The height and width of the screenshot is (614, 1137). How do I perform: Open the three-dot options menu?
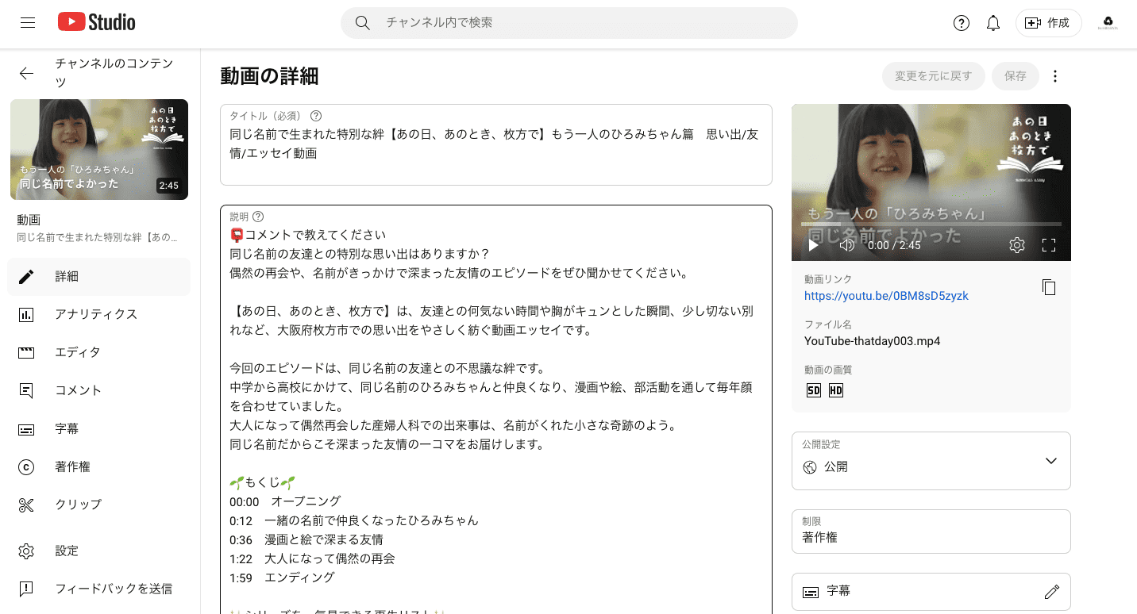coord(1054,75)
